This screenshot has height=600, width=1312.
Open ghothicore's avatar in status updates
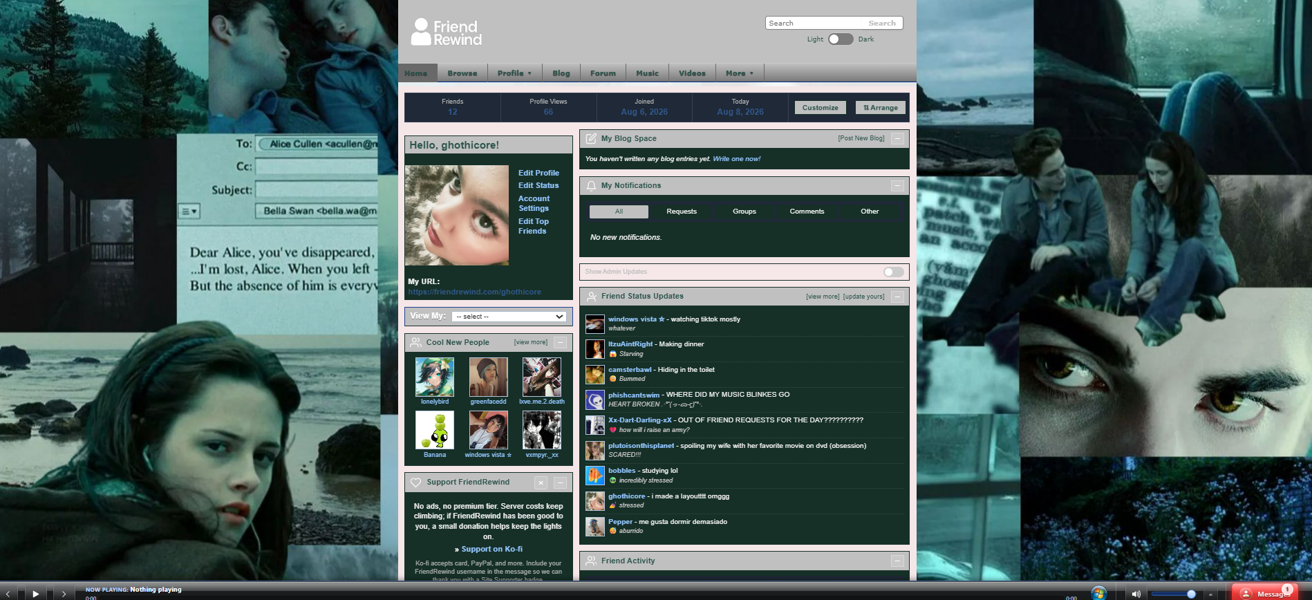point(595,501)
